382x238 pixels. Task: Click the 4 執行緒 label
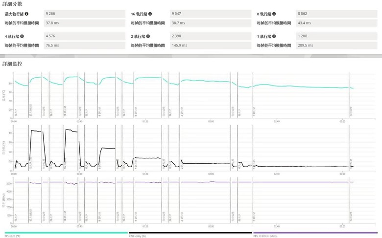pos(12,37)
